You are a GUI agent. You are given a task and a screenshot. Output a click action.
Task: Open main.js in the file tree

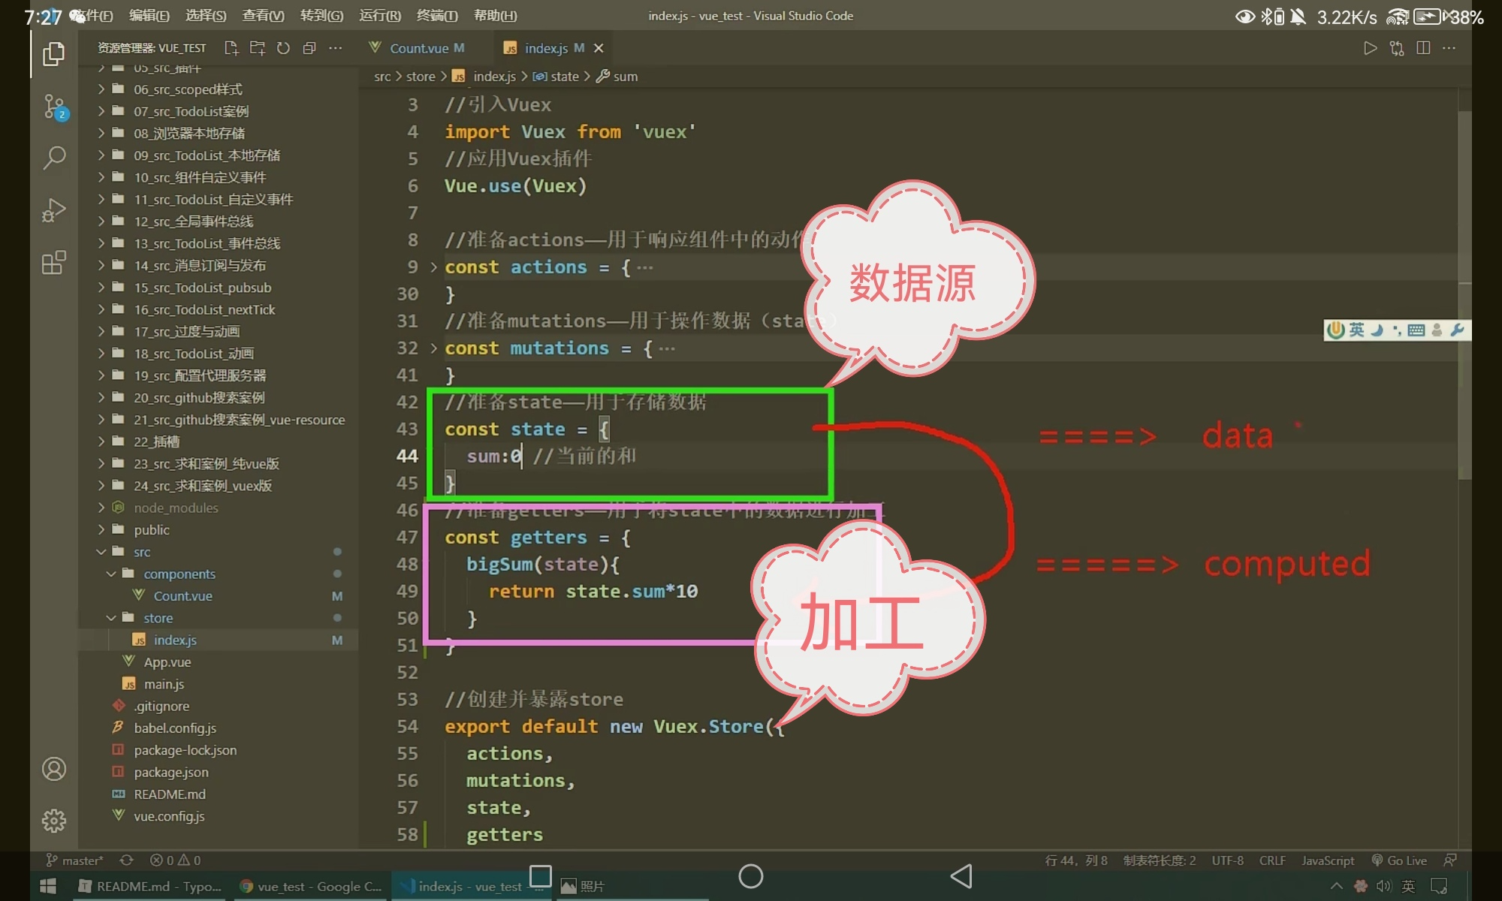(x=164, y=684)
